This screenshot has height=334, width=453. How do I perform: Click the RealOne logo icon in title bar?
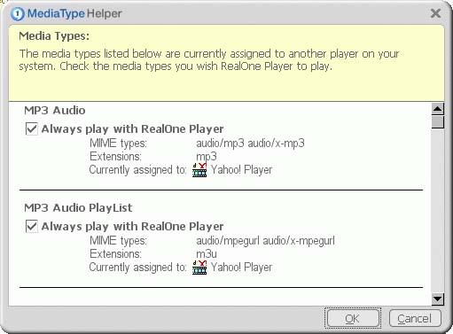pos(17,13)
